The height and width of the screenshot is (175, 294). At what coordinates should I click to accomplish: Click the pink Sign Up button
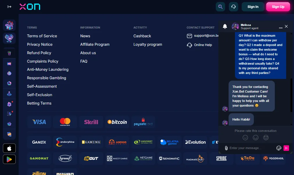[278, 7]
